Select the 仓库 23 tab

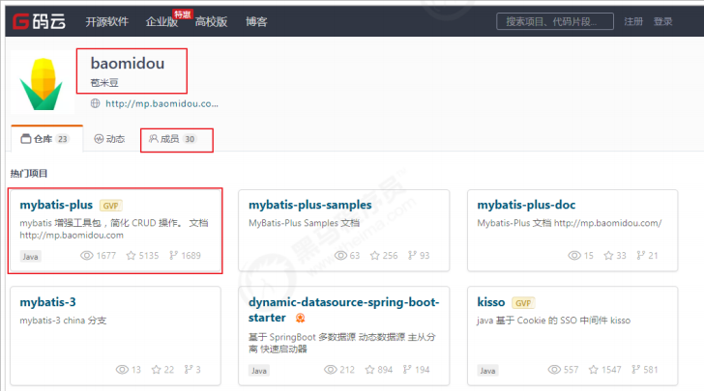tap(44, 139)
